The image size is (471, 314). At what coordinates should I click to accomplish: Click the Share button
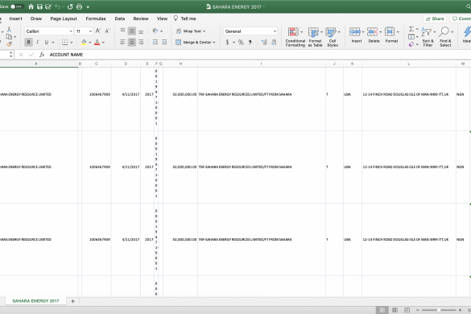tap(435, 19)
